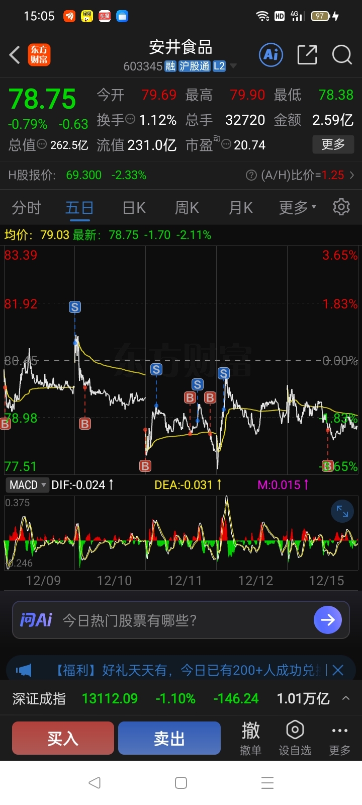Tap the 总值 info icon

[x=42, y=144]
